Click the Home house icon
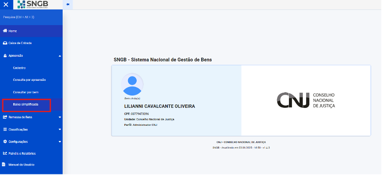 (x=5, y=31)
